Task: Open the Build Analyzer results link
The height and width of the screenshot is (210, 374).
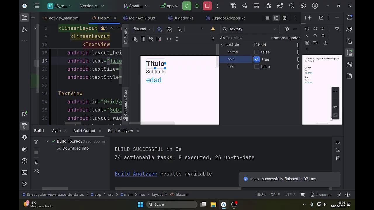Action: tap(136, 174)
